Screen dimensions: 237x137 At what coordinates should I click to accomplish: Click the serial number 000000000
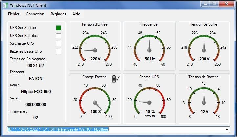coord(36,105)
